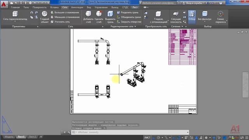Image resolution: width=249 pixels, height=140 pixels.
Task: Toggle the Отбор culling button
Action: pyautogui.click(x=192, y=17)
